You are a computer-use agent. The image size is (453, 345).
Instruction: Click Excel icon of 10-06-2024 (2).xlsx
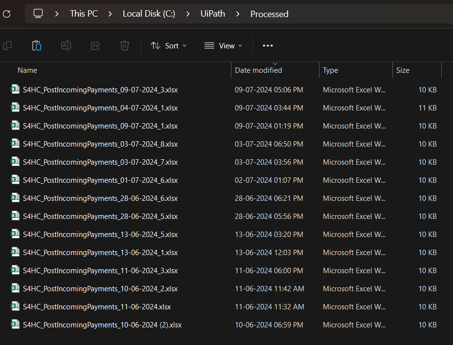[15, 324]
